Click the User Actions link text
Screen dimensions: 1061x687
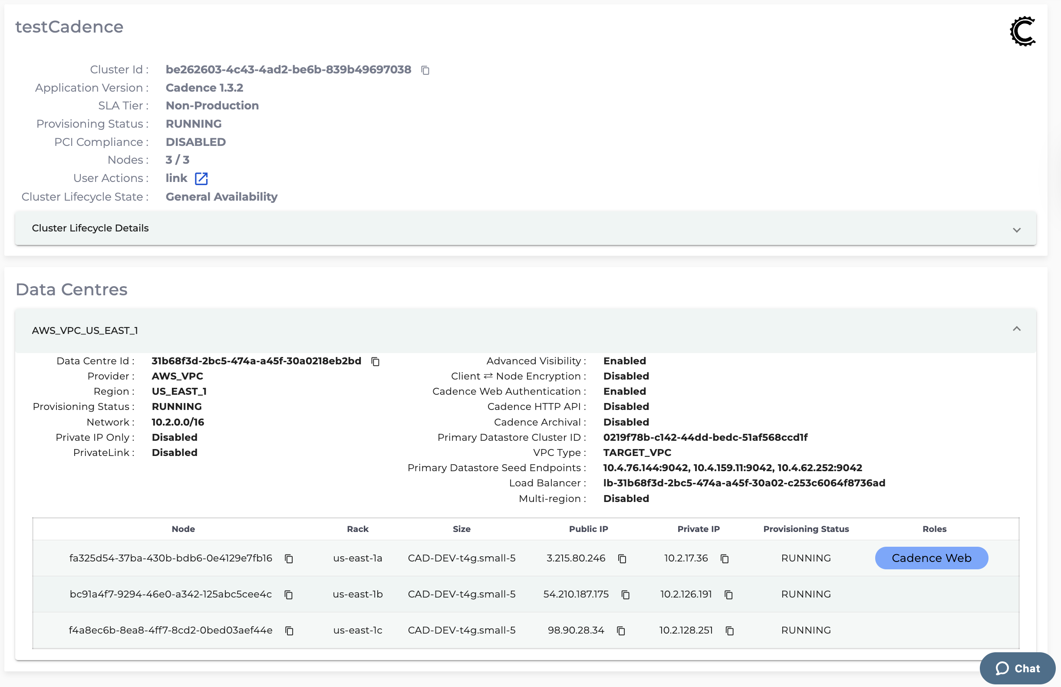pyautogui.click(x=176, y=178)
